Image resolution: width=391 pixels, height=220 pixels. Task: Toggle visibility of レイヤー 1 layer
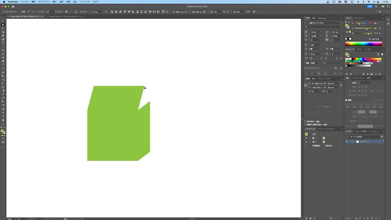(347, 142)
